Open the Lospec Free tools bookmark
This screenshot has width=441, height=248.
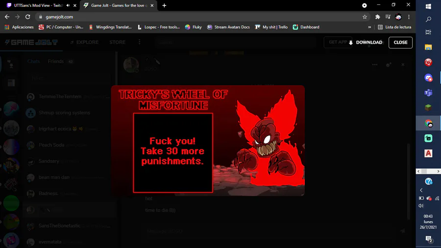coord(159,27)
